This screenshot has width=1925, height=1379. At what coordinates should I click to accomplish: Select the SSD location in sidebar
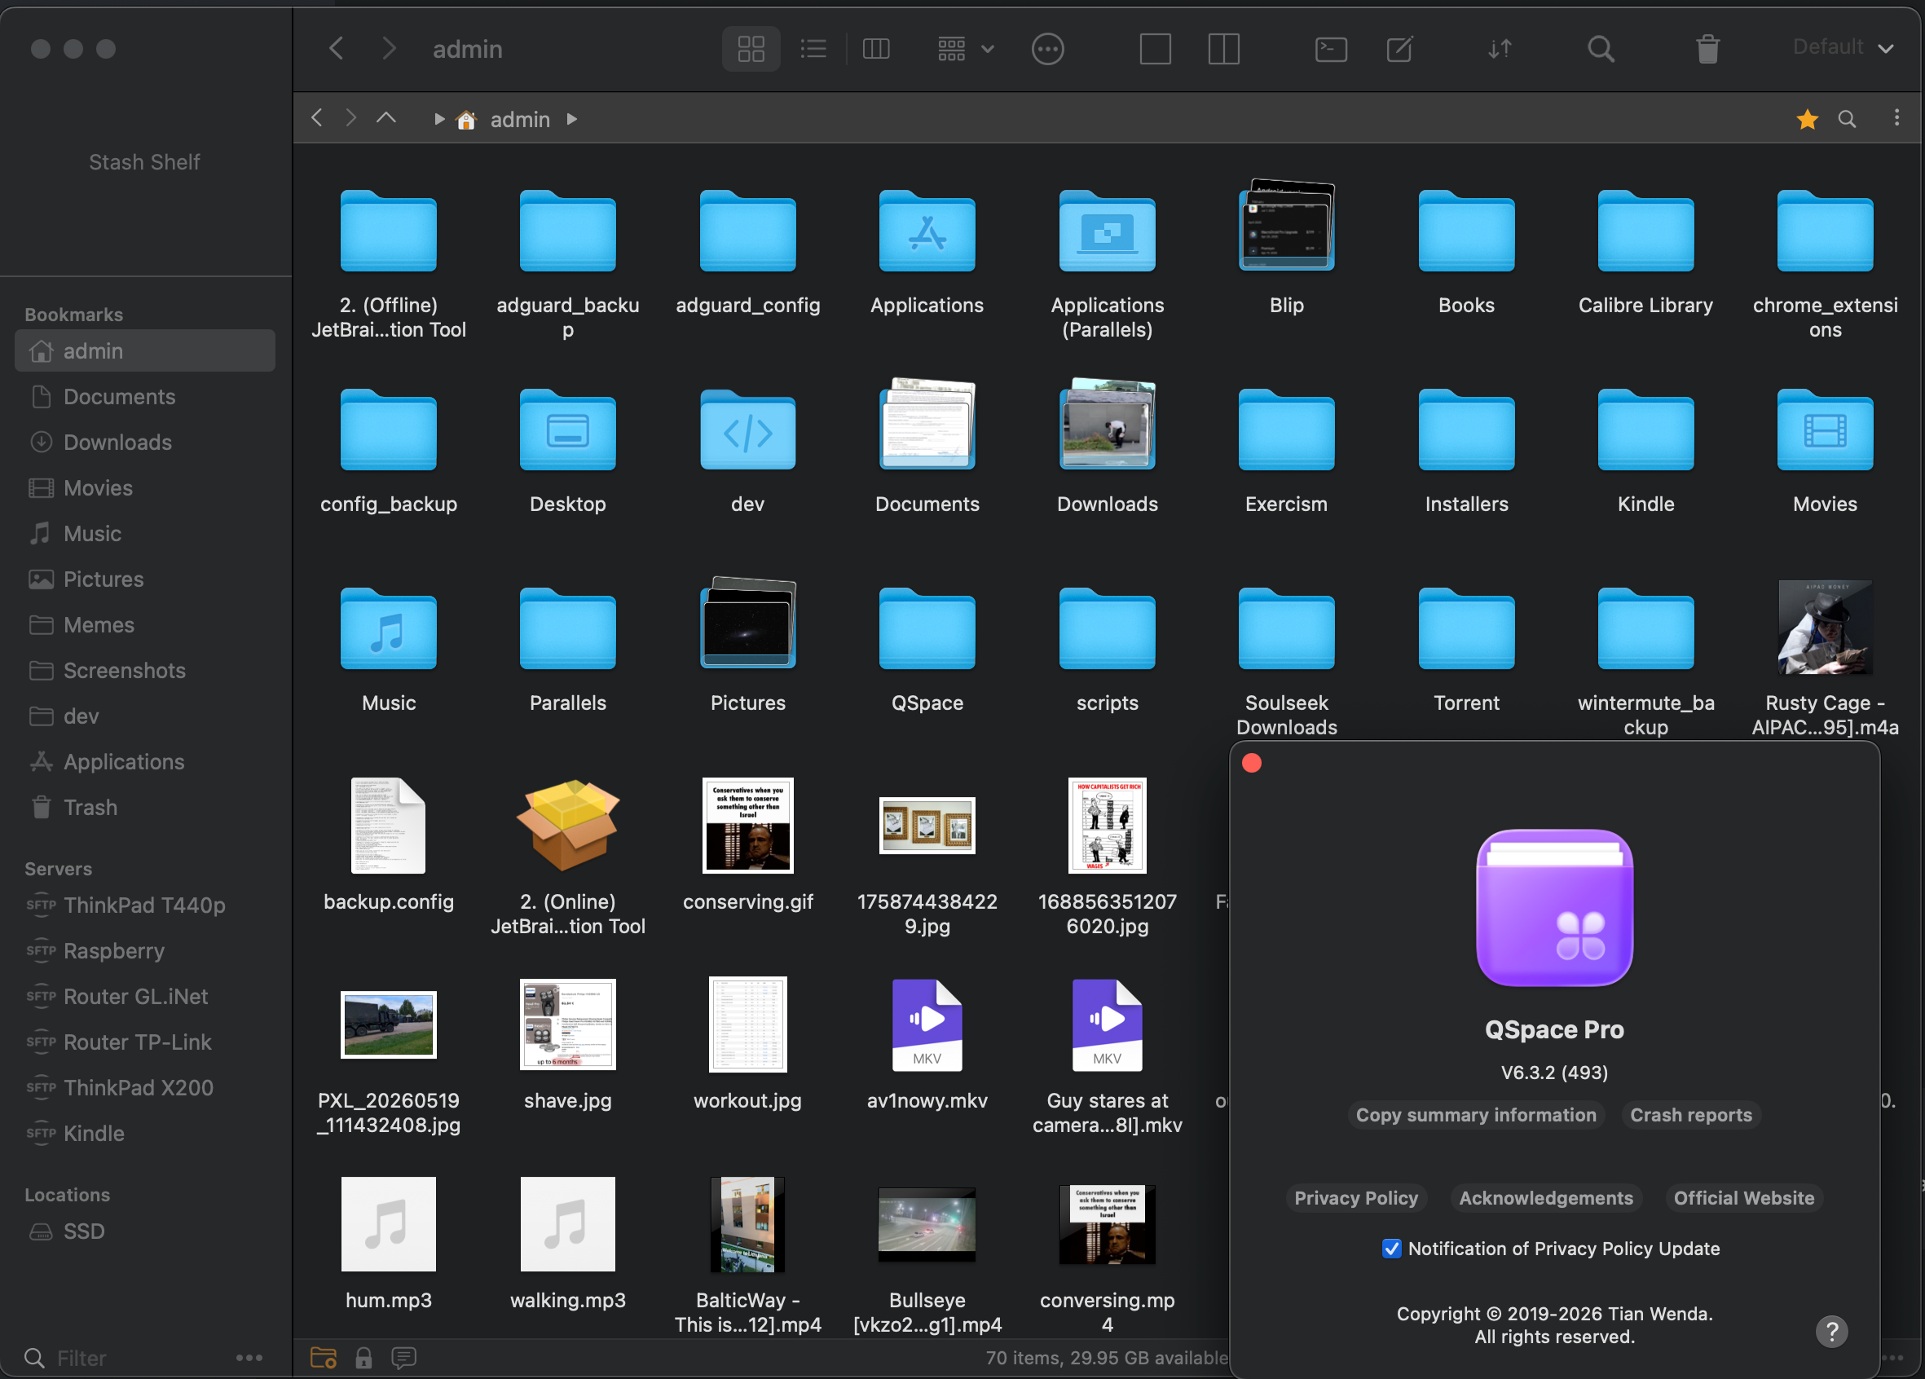tap(145, 1231)
